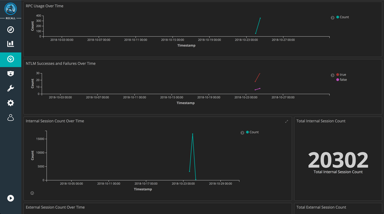Toggle the 'false' series in NTLM legend
384x214 pixels.
pos(343,80)
